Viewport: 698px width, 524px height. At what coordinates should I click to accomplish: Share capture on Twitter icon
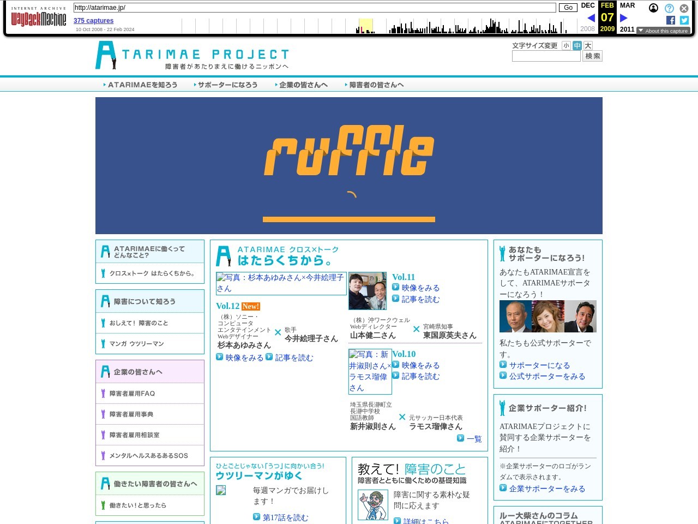tap(684, 20)
